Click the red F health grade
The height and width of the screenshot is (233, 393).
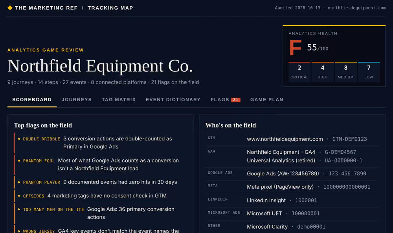[x=296, y=47]
